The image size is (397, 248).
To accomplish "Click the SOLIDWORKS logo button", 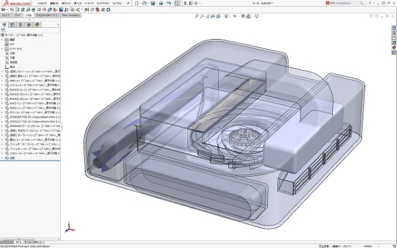I will 17,3.
